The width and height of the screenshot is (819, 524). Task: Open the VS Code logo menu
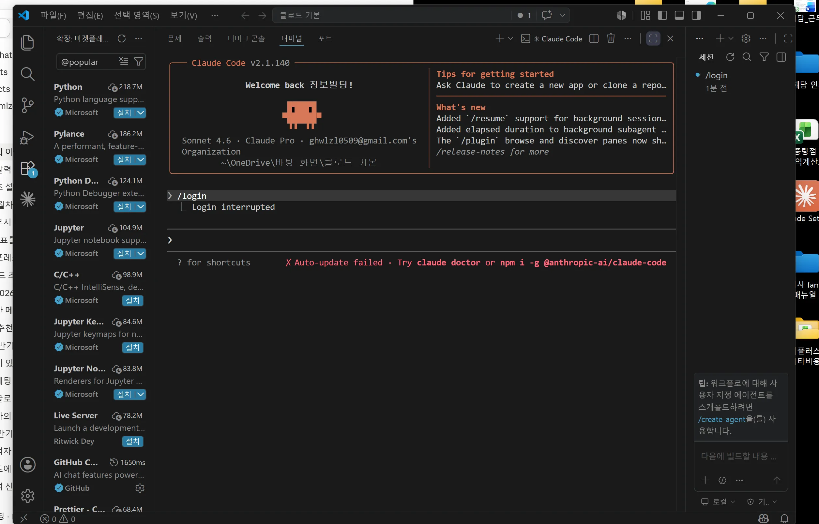click(x=23, y=15)
